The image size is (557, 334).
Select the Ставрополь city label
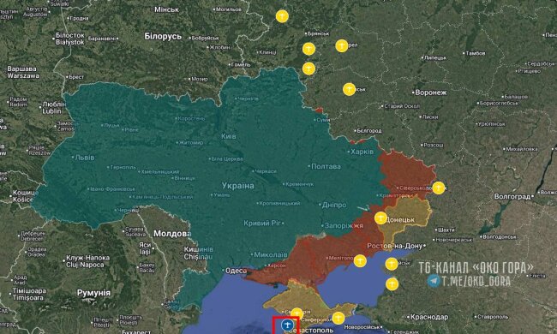coord(493,317)
